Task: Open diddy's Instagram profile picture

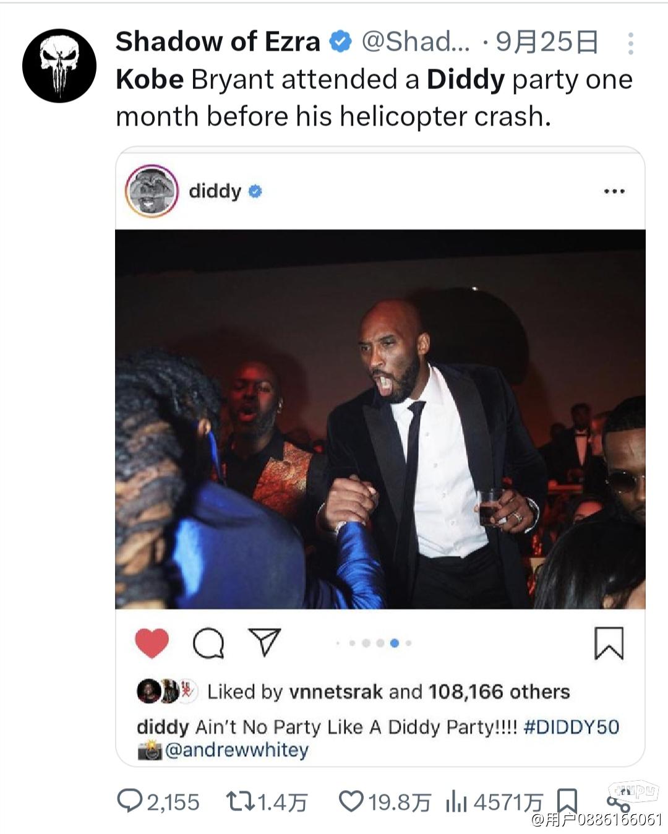Action: pos(152,191)
